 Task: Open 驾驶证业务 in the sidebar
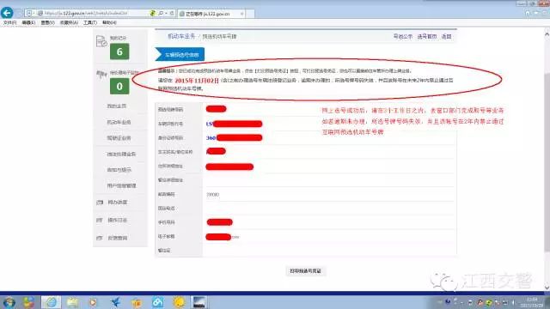(119, 138)
